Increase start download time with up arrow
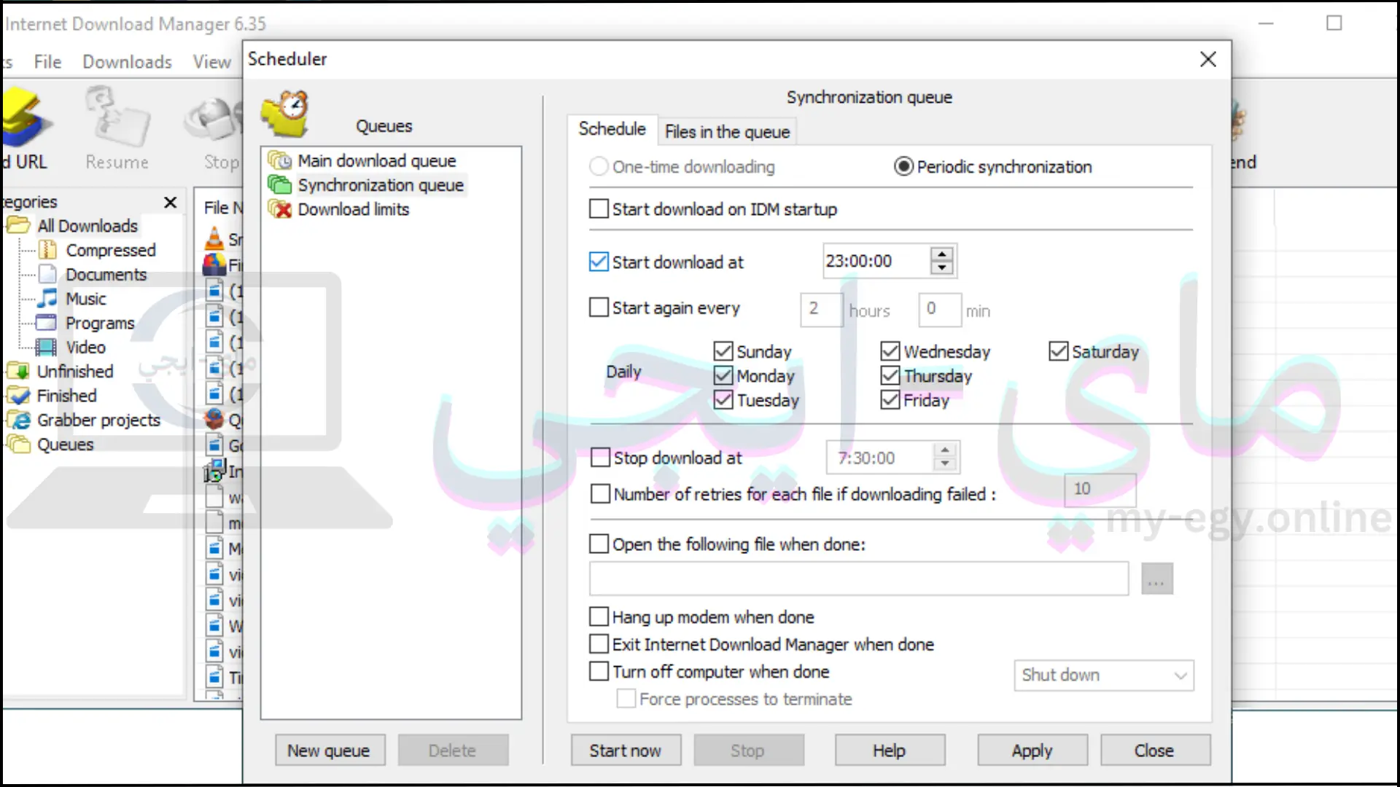This screenshot has width=1400, height=787. click(942, 254)
